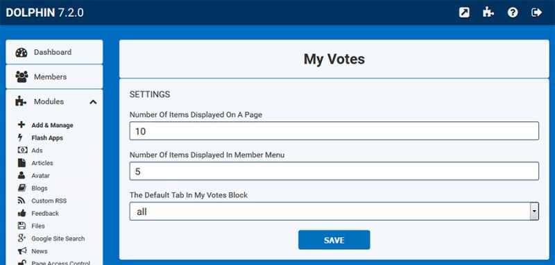555x265 pixels.
Task: Open Google Site Search module link
Action: pos(58,239)
